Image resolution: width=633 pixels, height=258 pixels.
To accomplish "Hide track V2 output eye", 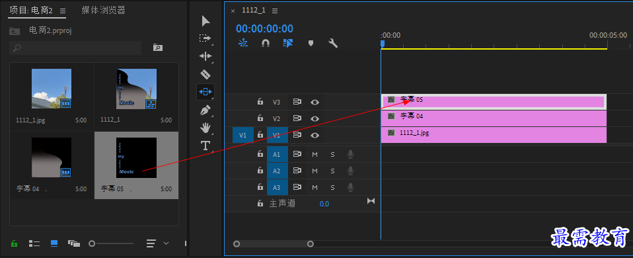I will pos(315,119).
